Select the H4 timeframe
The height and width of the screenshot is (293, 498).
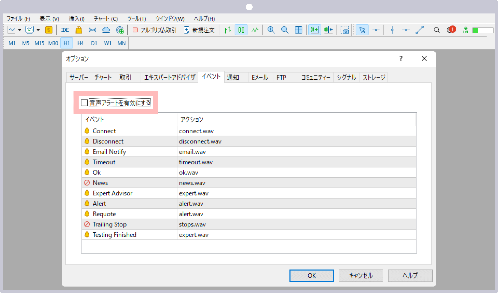[80, 43]
